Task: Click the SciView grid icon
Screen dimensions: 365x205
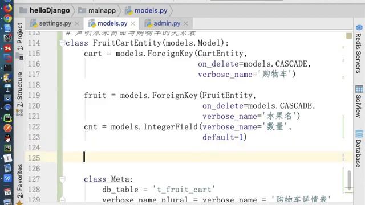Action: pyautogui.click(x=359, y=89)
